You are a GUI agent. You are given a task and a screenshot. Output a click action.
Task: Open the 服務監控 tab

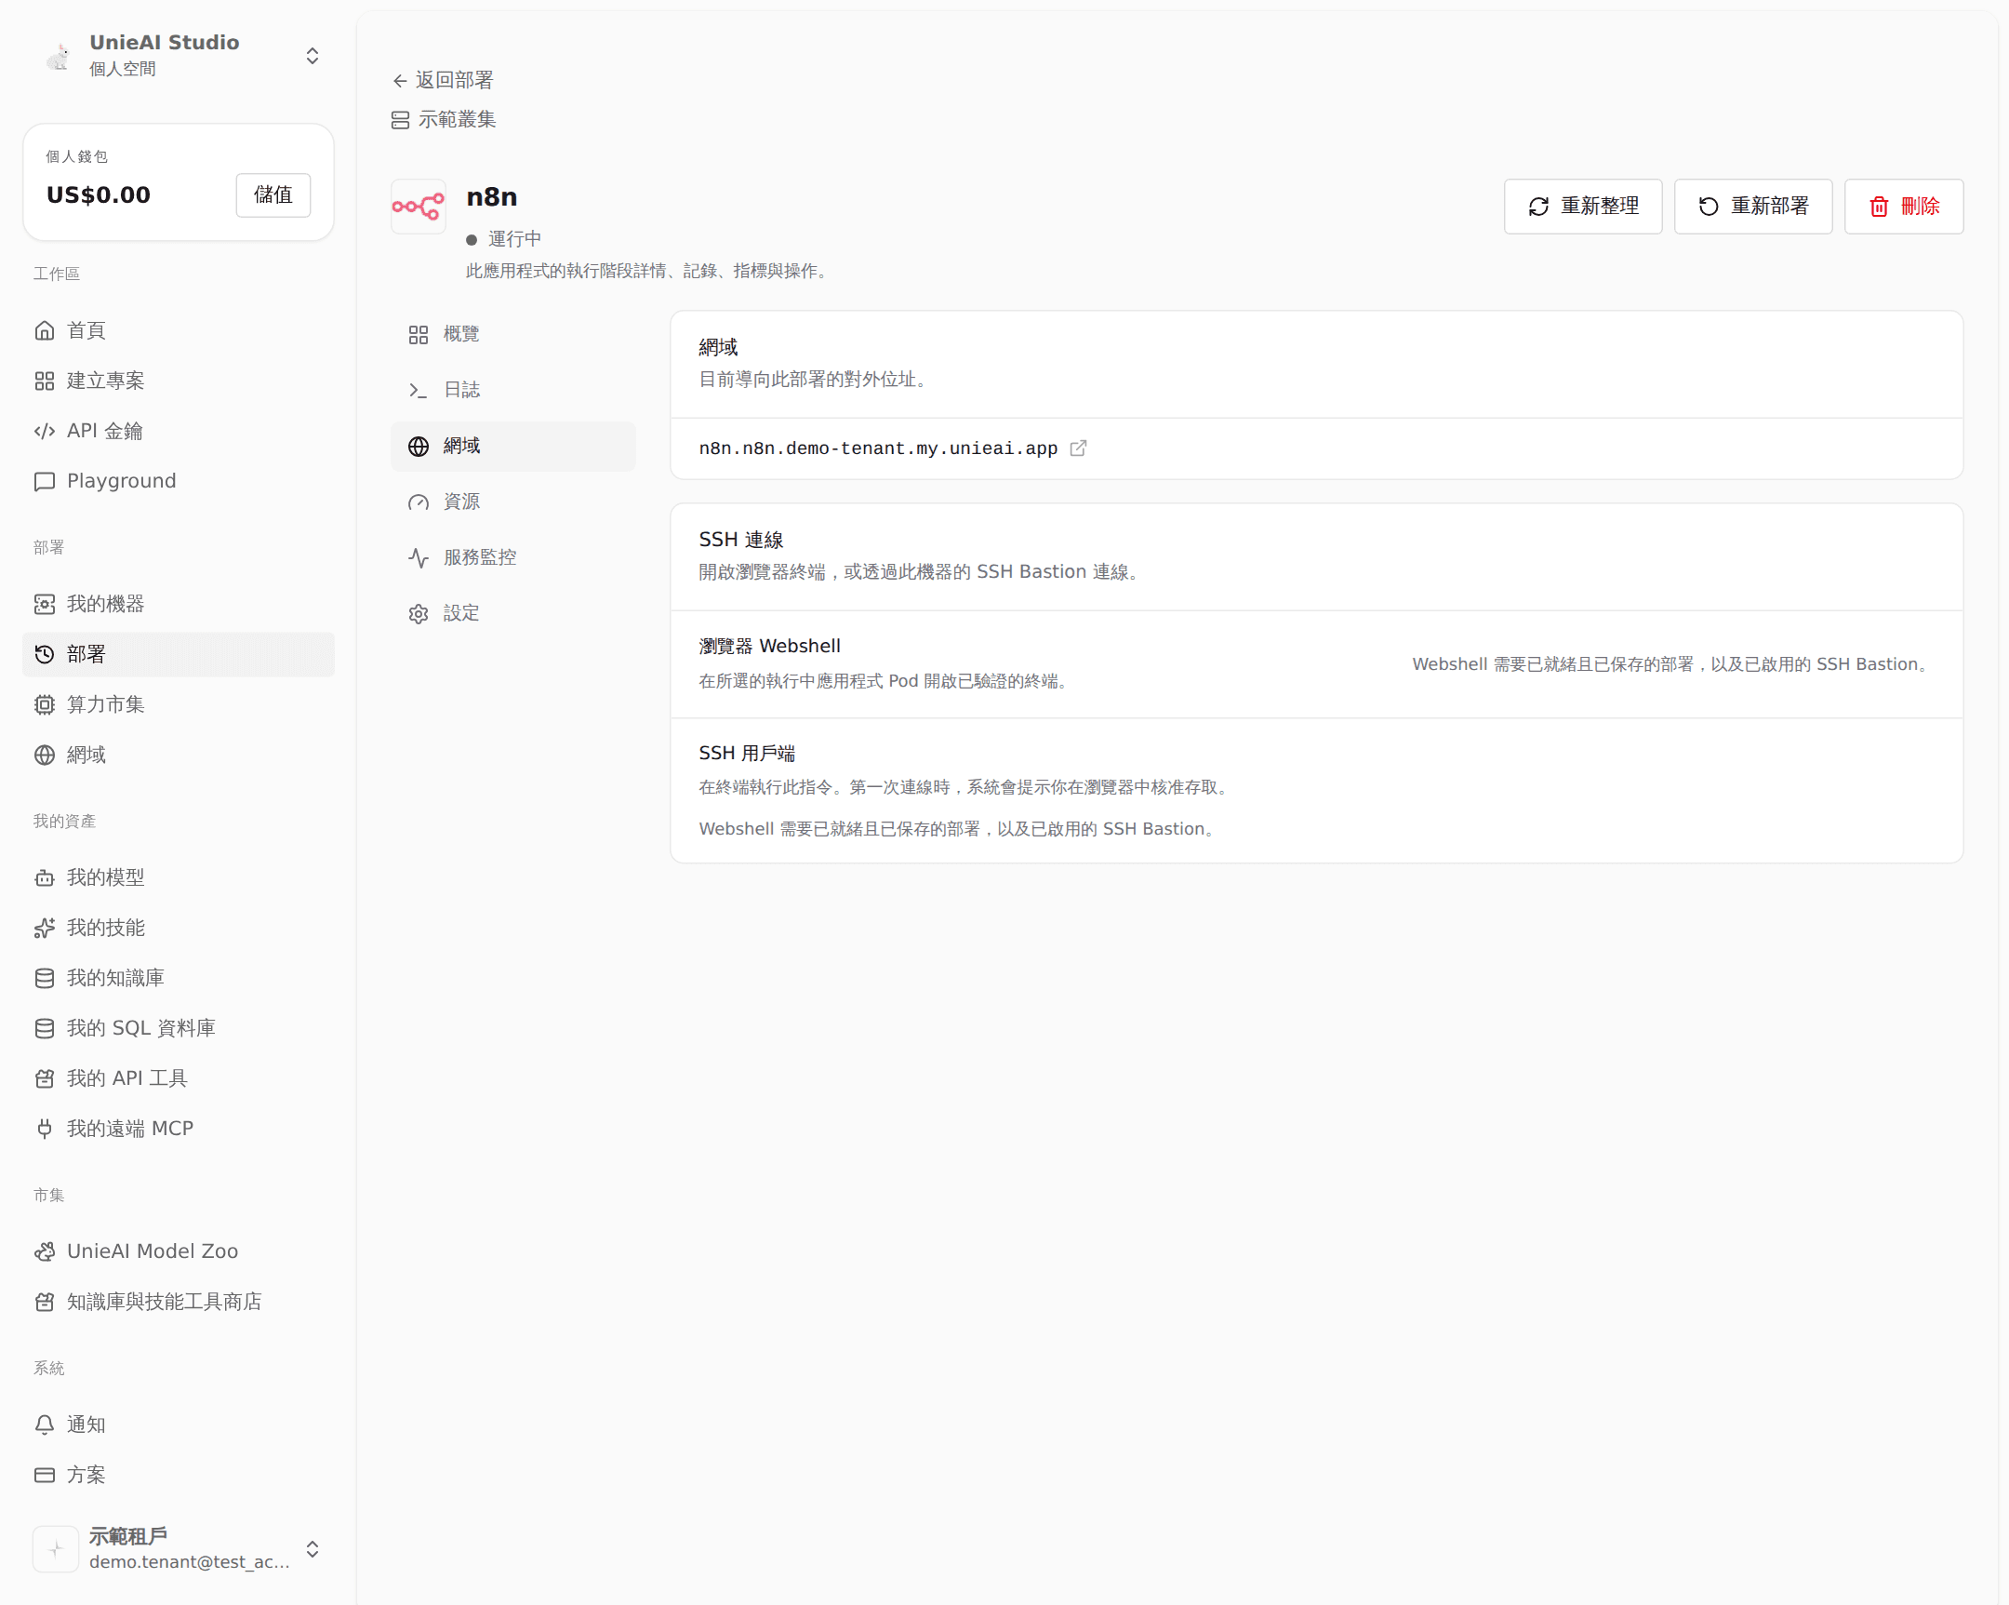513,557
